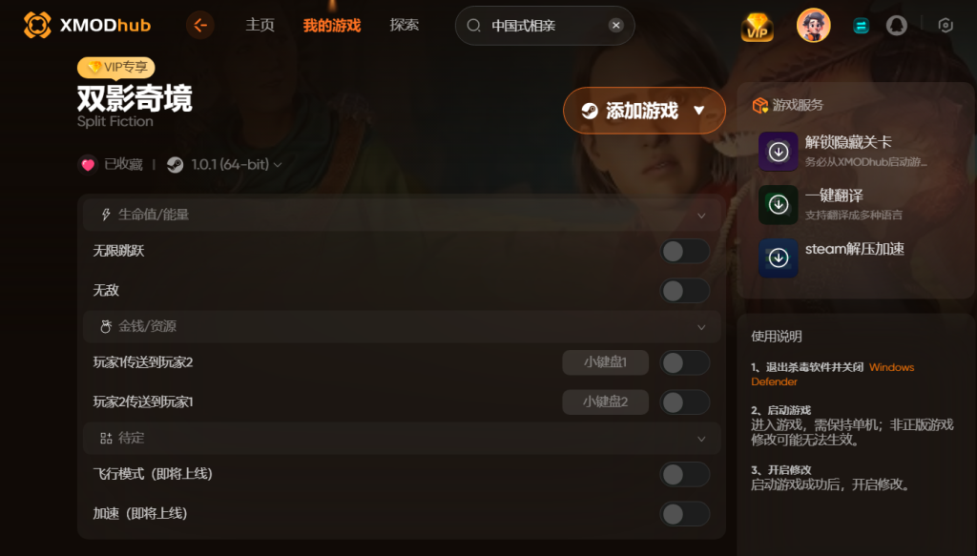977x556 pixels.
Task: Unfavorite the game via pink heart
Action: point(88,164)
